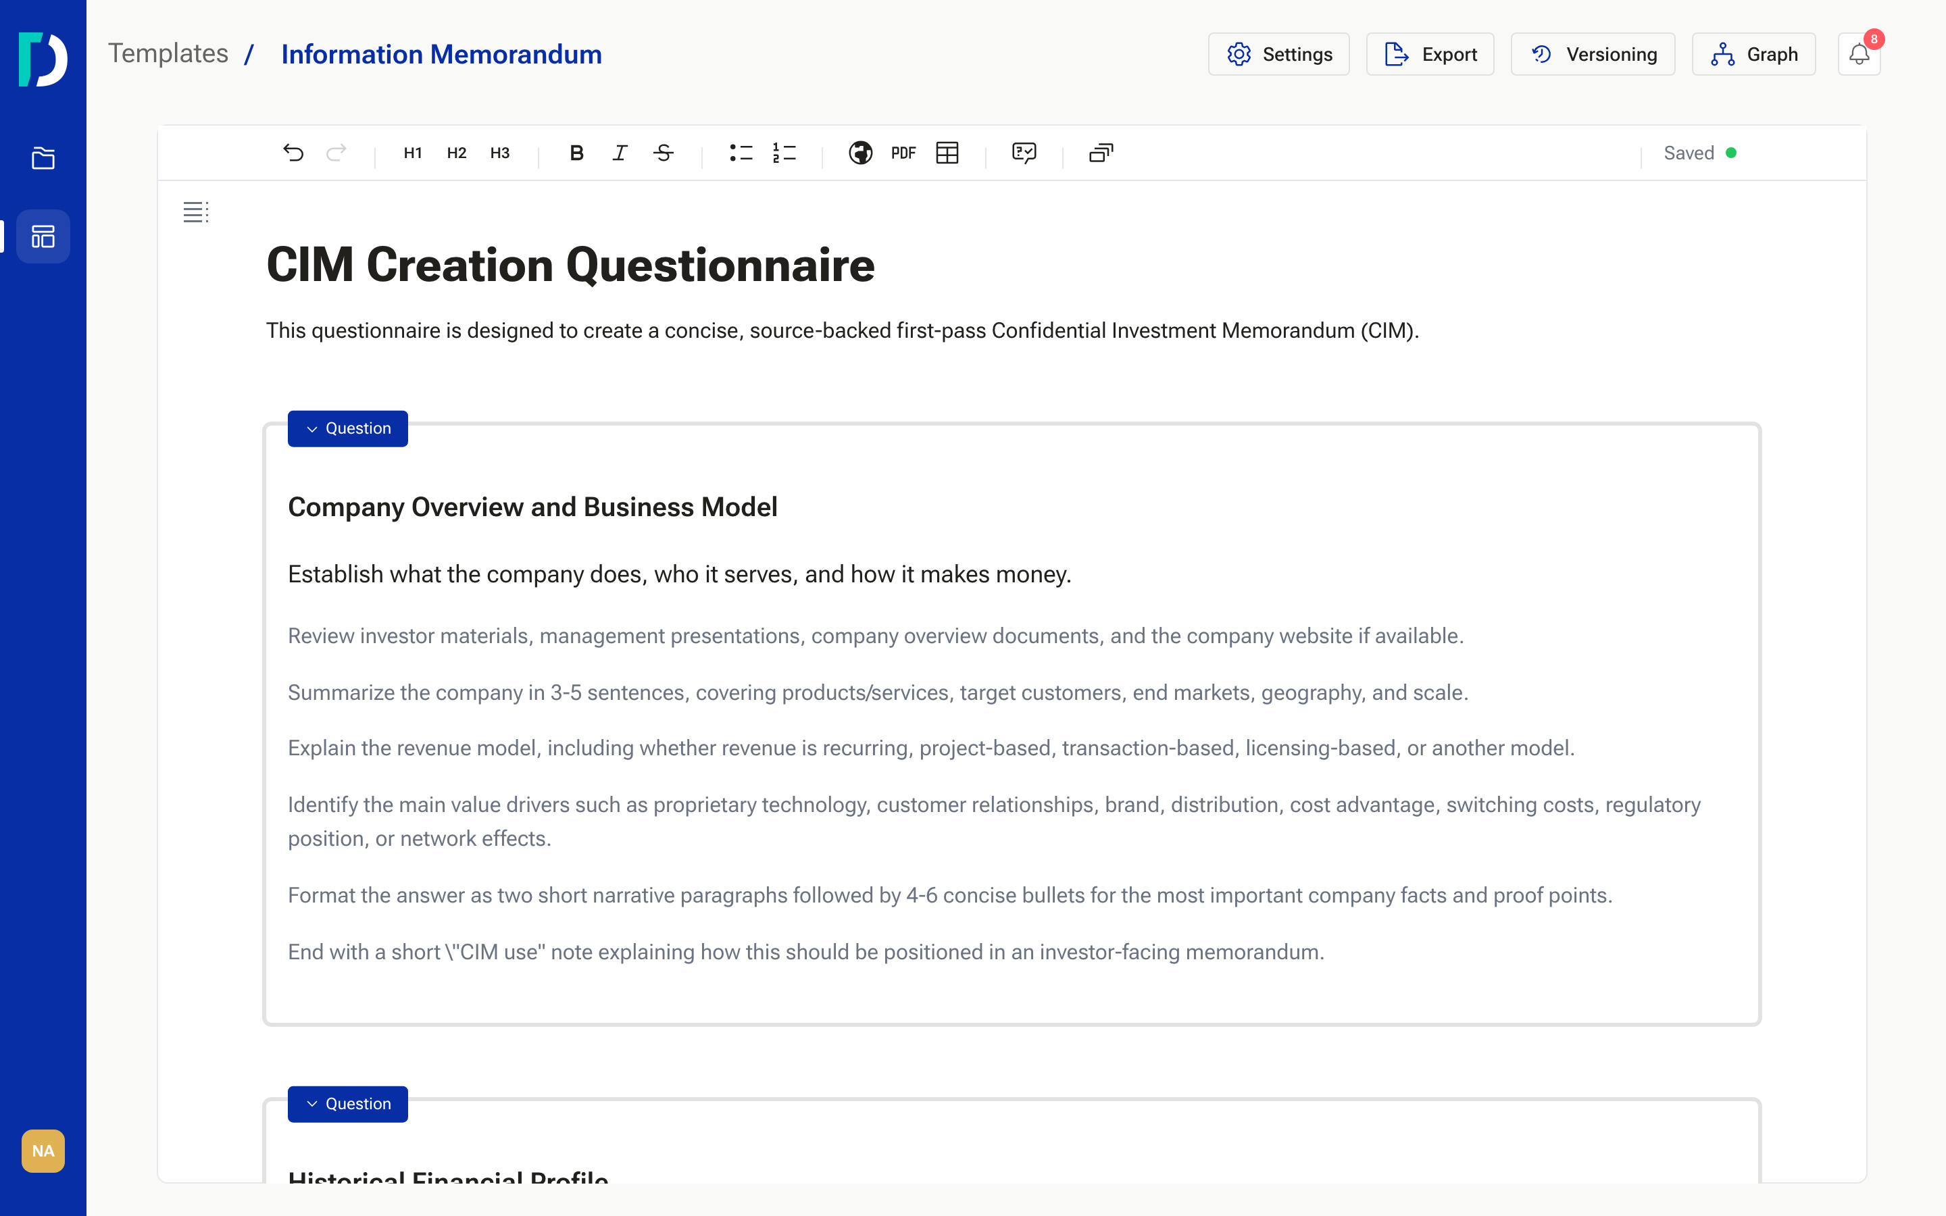Click the 'Format the answer' paragraph
This screenshot has height=1216, width=1946.
[x=951, y=895]
